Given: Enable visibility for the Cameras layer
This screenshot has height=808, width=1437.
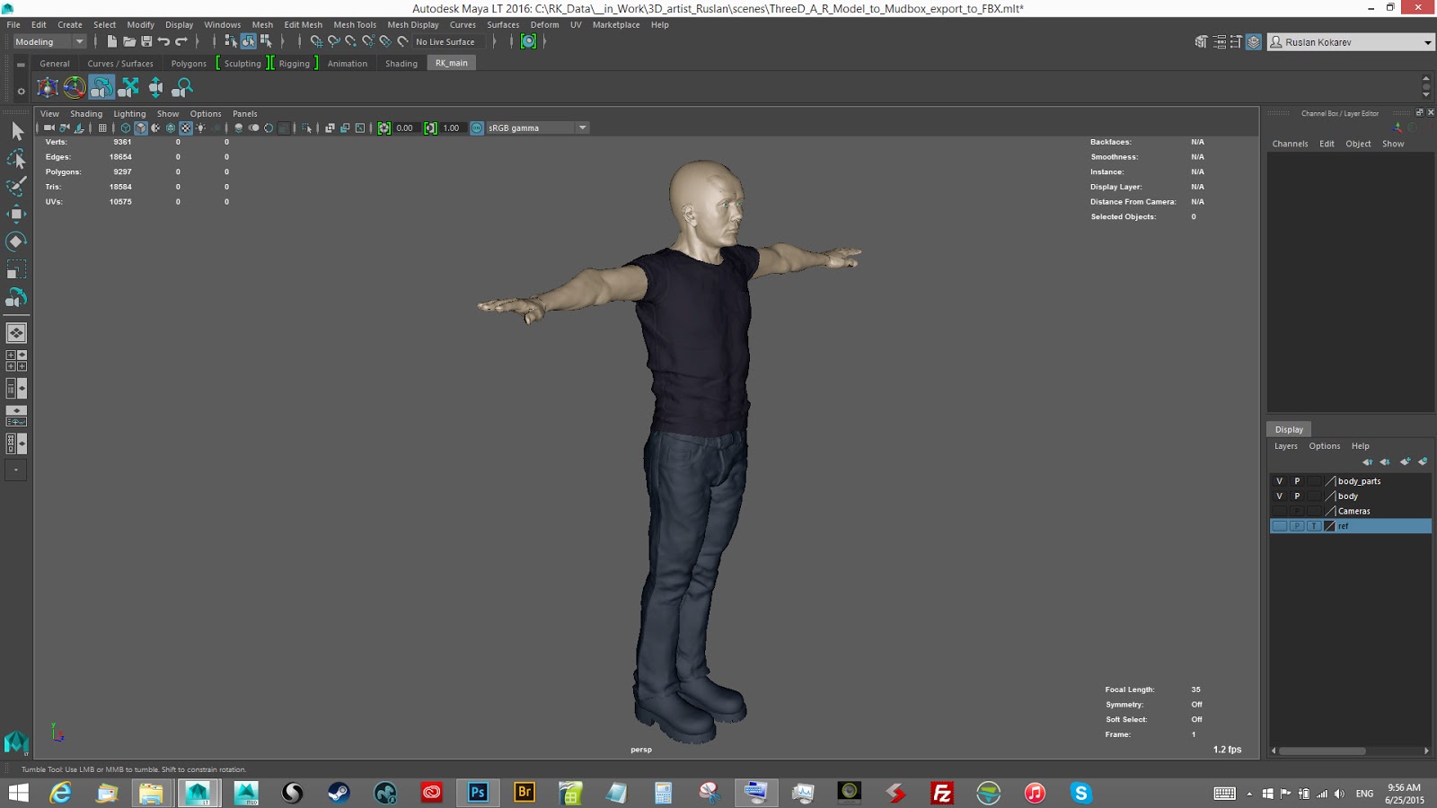Looking at the screenshot, I should [x=1279, y=511].
